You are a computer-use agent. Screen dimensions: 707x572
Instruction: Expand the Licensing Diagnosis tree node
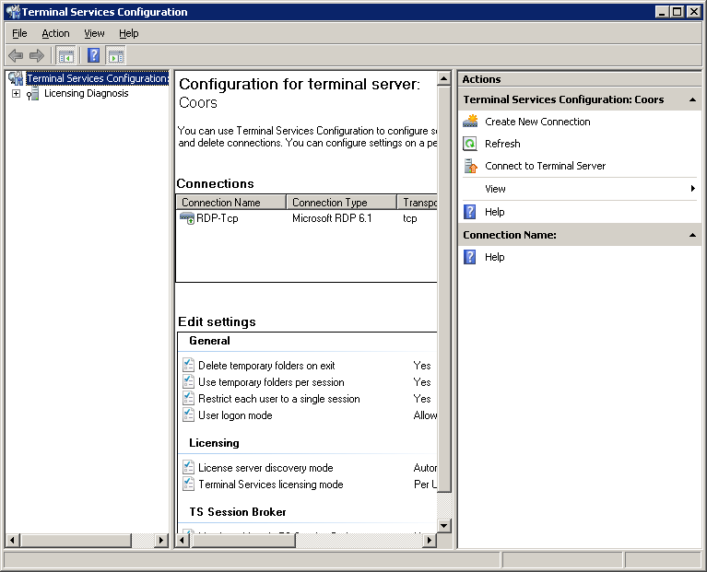[16, 93]
